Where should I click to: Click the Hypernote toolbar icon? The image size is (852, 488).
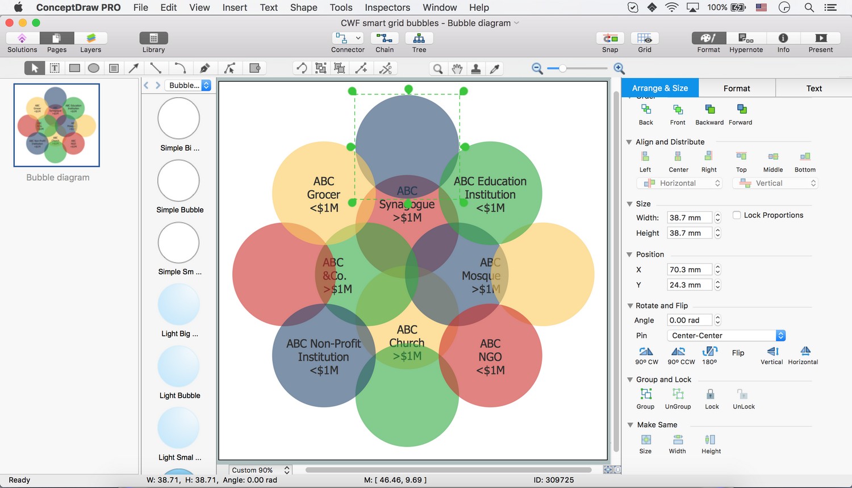[x=746, y=39]
